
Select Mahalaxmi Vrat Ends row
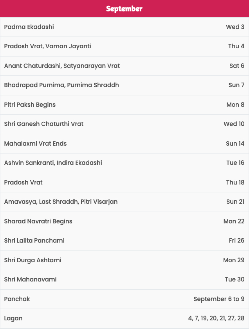(x=125, y=144)
